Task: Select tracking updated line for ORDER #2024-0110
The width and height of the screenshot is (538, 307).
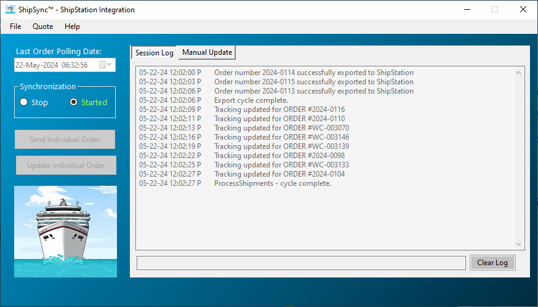Action: point(242,119)
